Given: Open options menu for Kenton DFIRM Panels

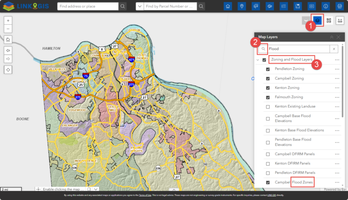Looking at the screenshot, I should click(x=337, y=163).
